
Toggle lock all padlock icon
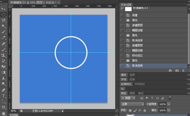(x=145, y=110)
